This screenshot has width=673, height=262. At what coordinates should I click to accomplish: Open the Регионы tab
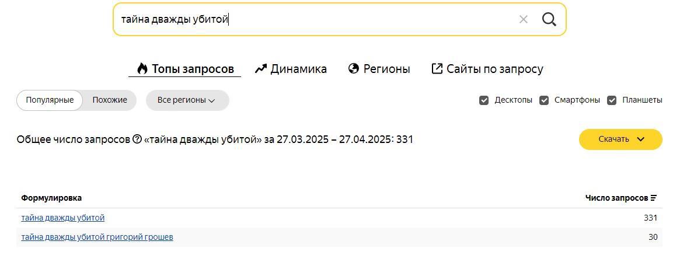click(386, 69)
